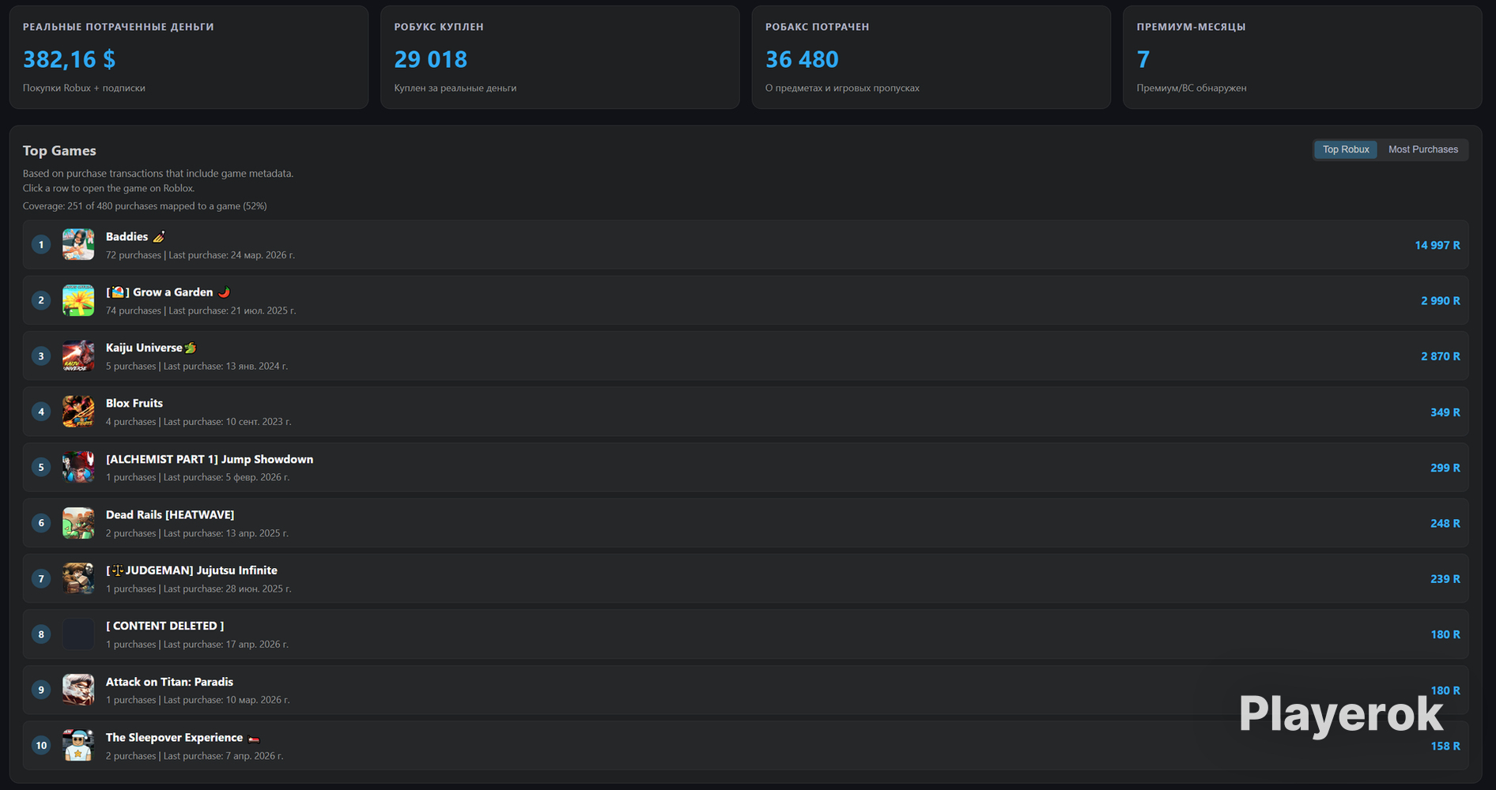The width and height of the screenshot is (1496, 790).
Task: Click the 158 R amount for Sleepover Experience
Action: click(x=1445, y=746)
